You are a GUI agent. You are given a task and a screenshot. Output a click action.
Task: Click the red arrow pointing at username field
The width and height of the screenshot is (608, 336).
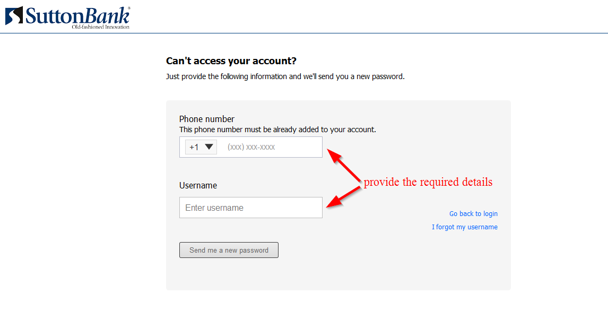344,197
